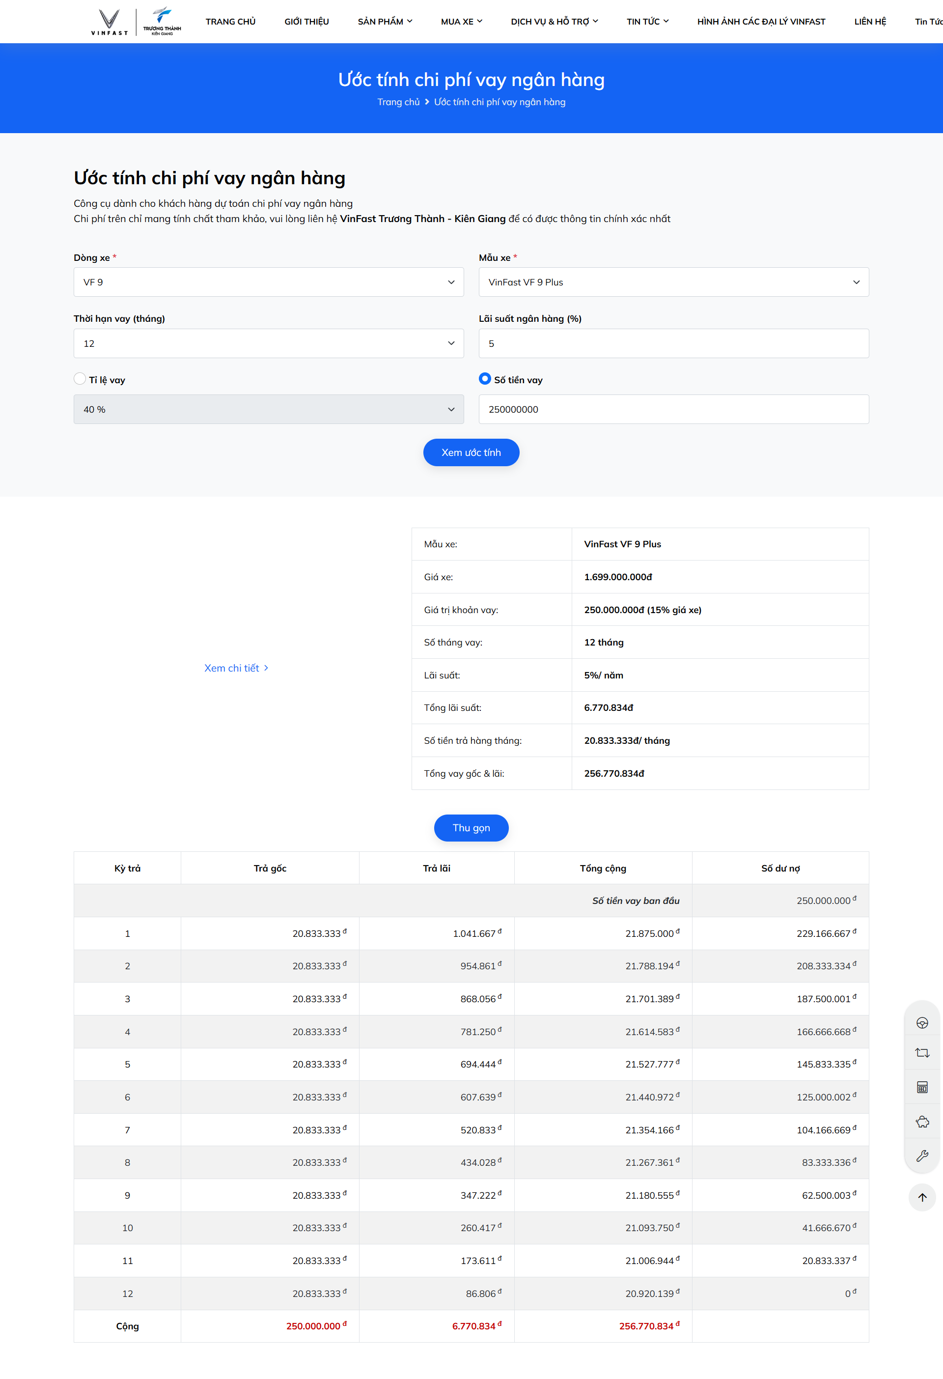The height and width of the screenshot is (1379, 943).
Task: Open the Dòng xe dropdown showing VF 9
Action: point(268,282)
